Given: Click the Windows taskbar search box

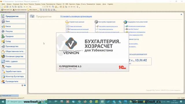Looking at the screenshot, I should point(27,101).
